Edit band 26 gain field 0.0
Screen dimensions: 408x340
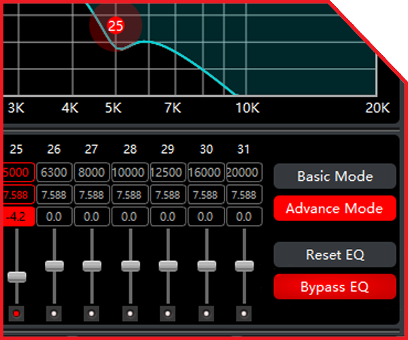[x=54, y=216]
